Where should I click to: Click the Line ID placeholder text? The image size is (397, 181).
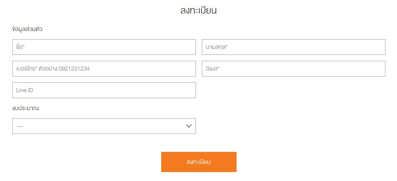point(25,90)
